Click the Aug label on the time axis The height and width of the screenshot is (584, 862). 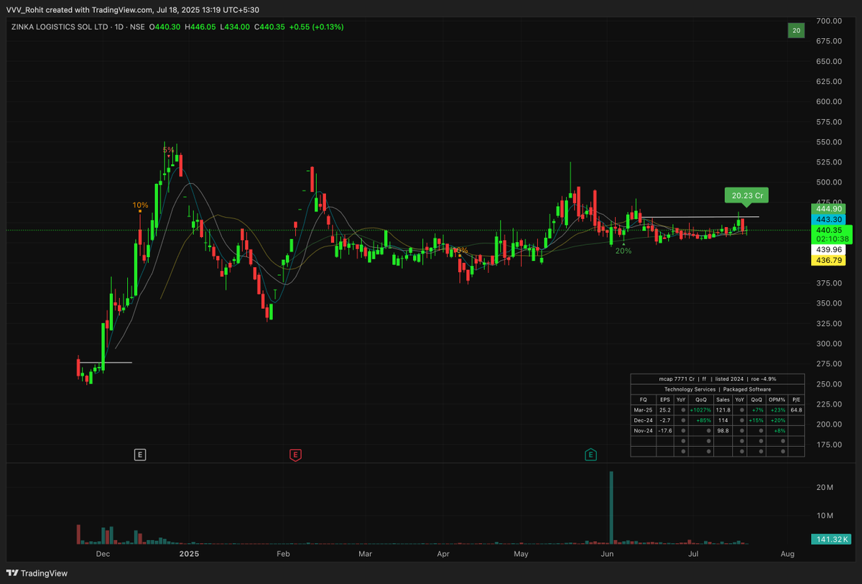point(787,554)
